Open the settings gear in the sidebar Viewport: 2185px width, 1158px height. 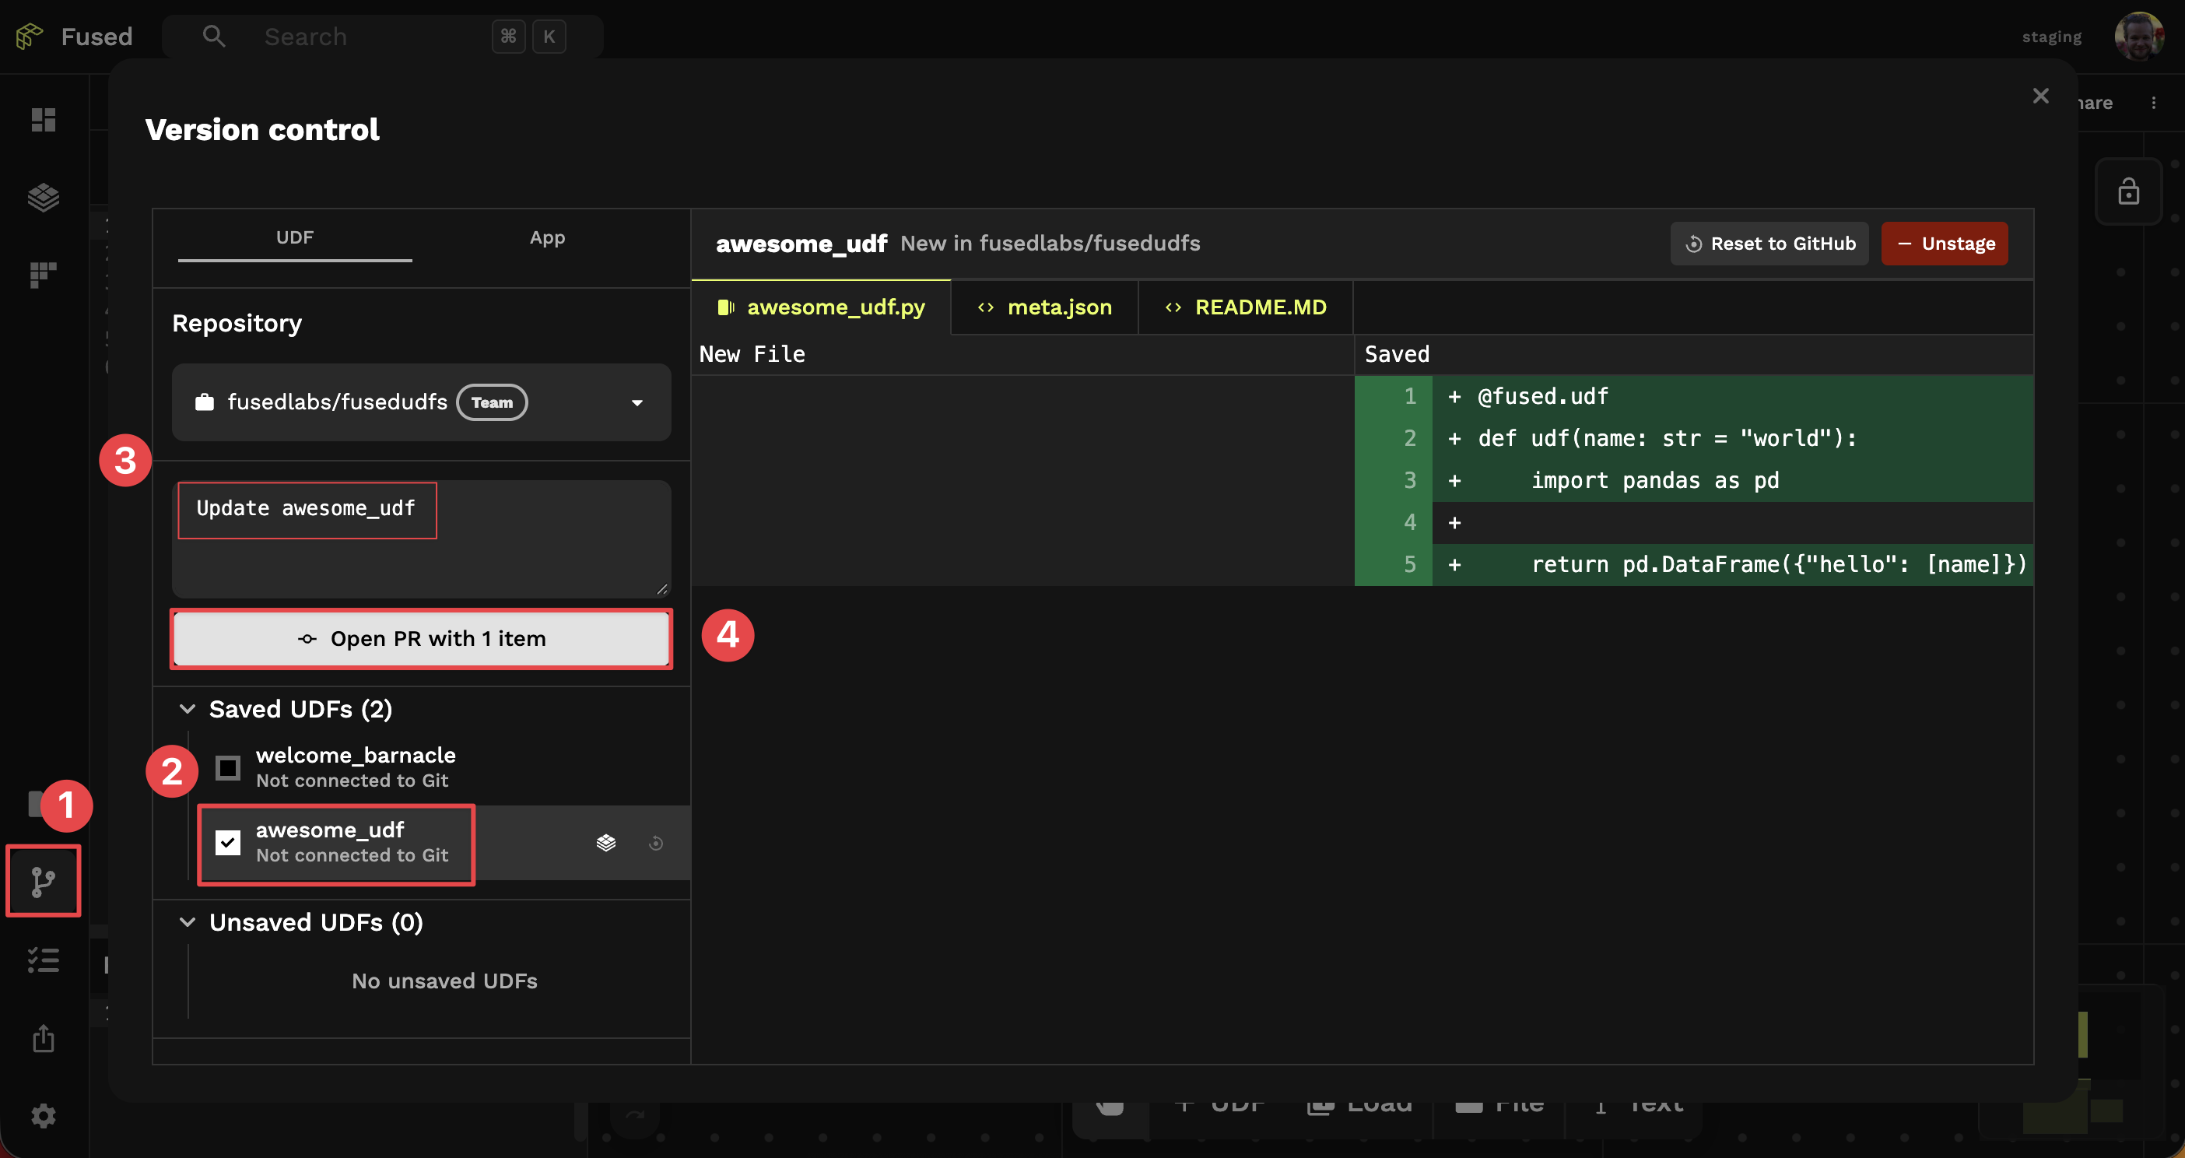[x=43, y=1115]
